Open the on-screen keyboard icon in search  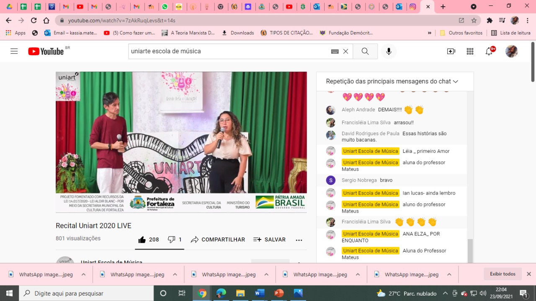coord(335,51)
